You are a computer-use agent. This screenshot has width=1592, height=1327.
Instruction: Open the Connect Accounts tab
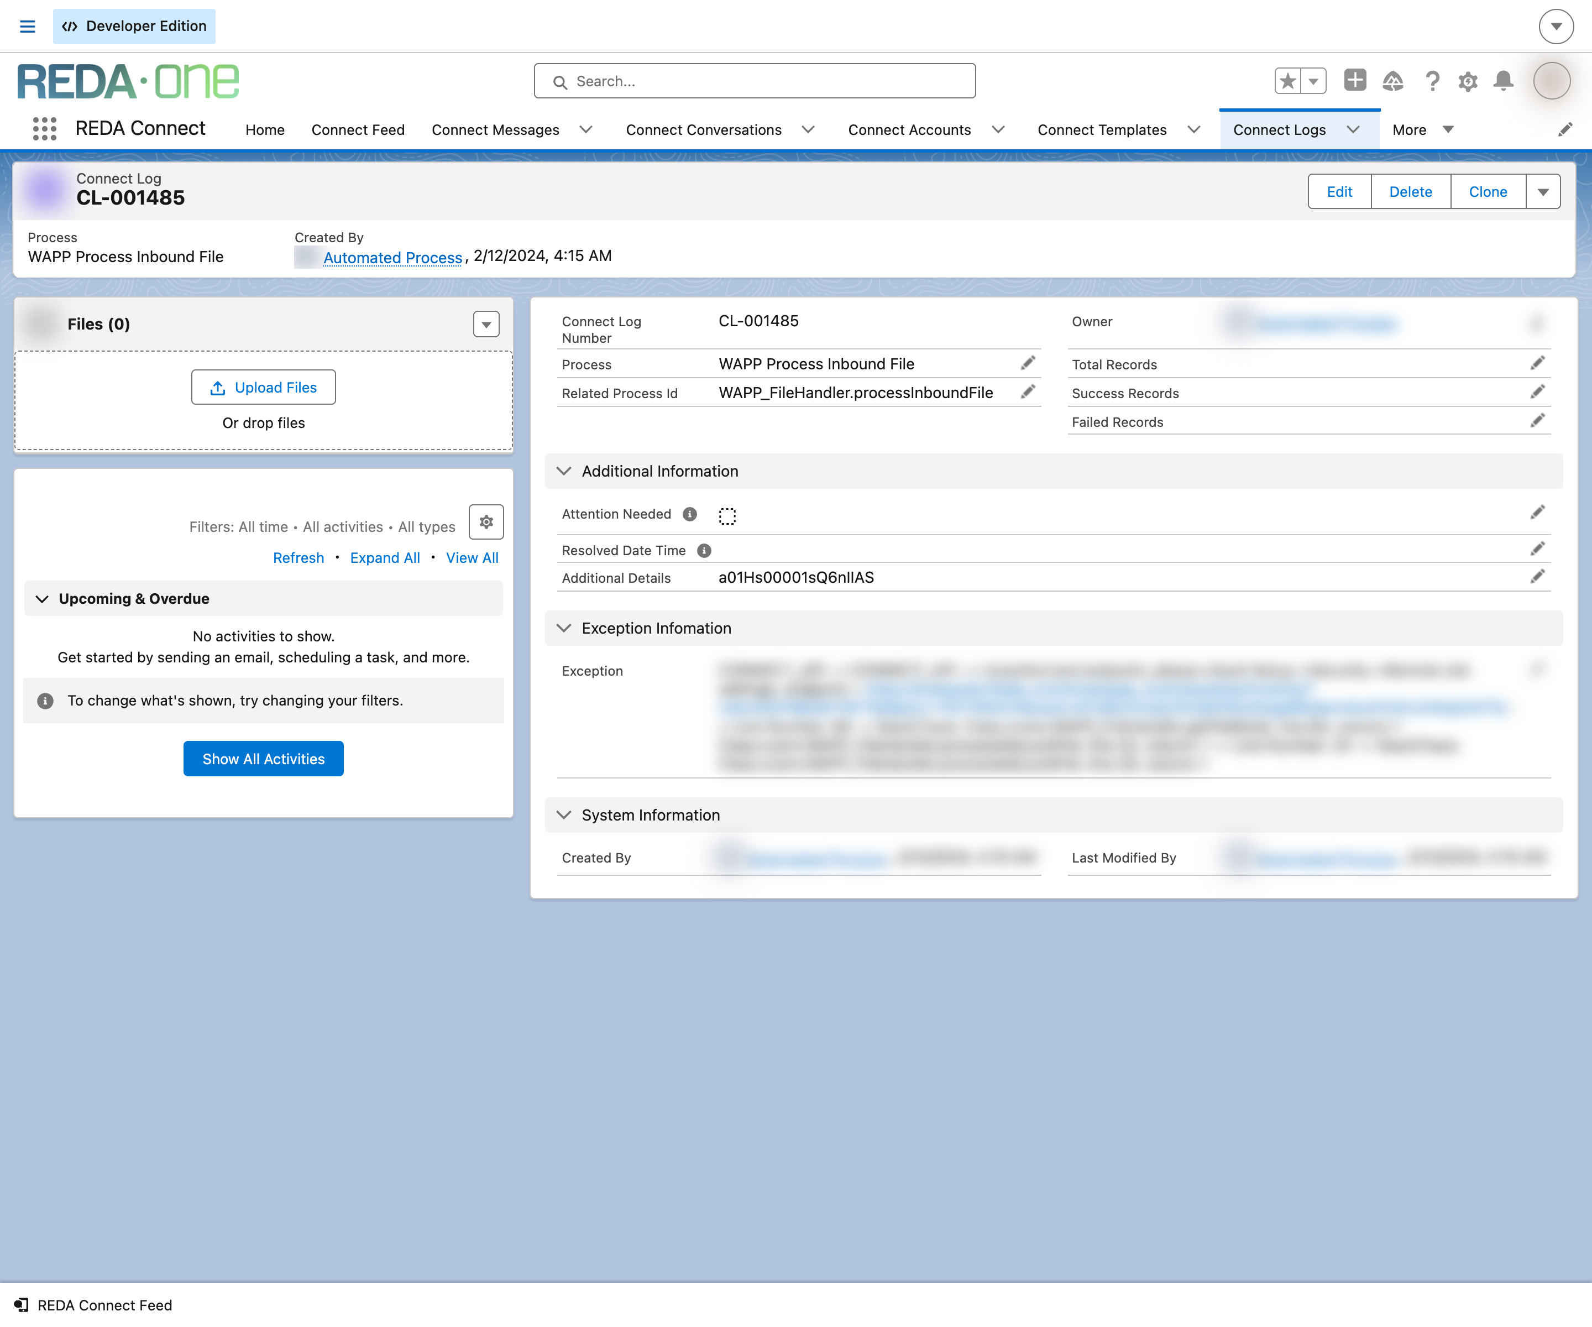(x=909, y=130)
